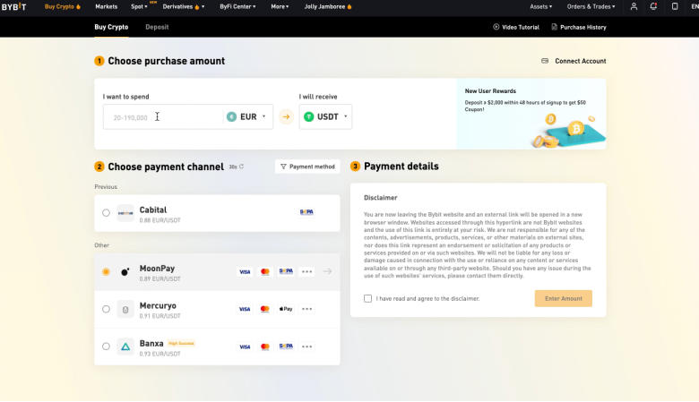Expand the More menu
Screen dimensions: 699x402
pyautogui.click(x=280, y=6)
